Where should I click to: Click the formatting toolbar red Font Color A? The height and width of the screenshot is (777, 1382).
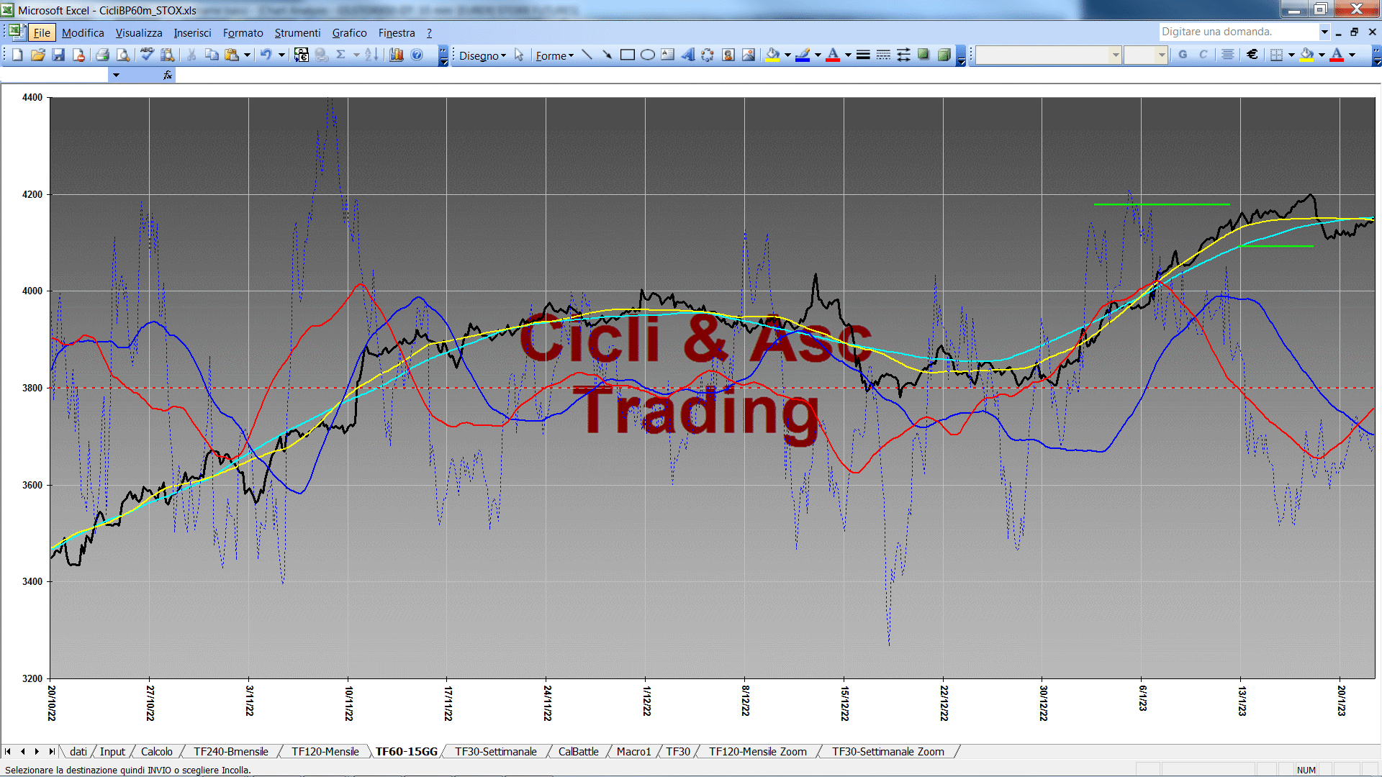tap(1337, 55)
